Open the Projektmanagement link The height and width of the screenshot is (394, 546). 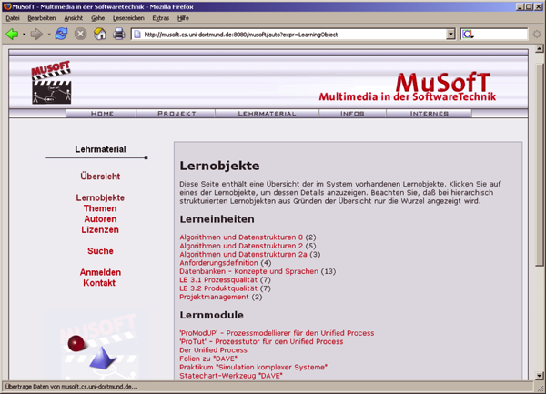click(214, 297)
